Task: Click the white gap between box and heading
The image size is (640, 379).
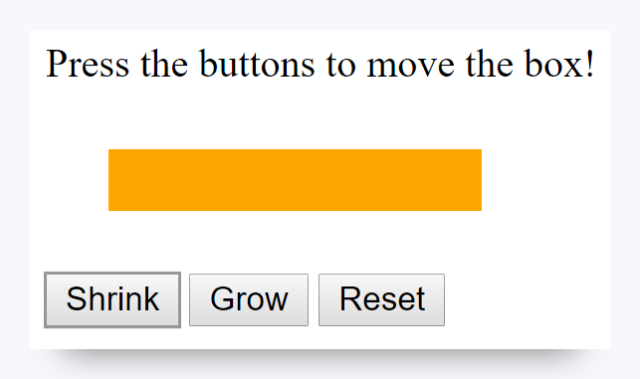Action: click(320, 116)
